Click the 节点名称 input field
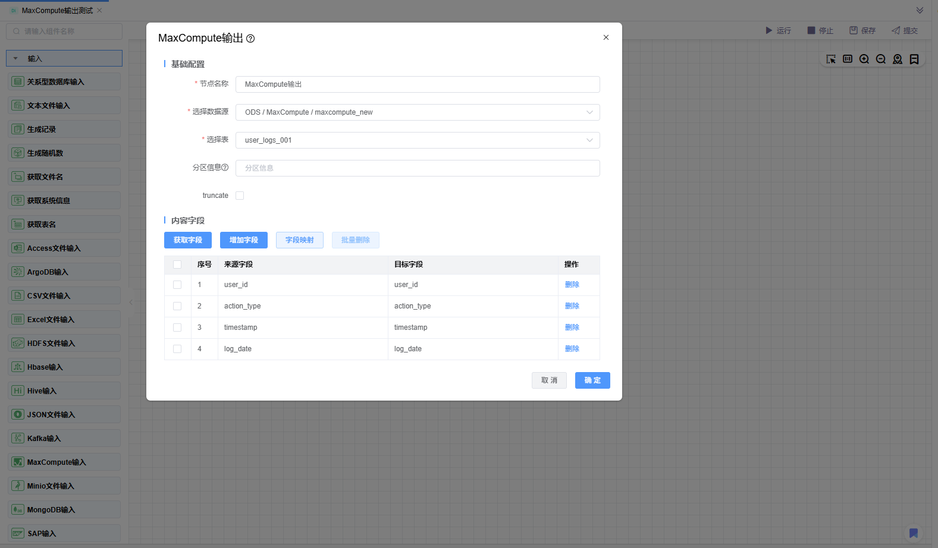This screenshot has height=548, width=938. click(x=417, y=84)
